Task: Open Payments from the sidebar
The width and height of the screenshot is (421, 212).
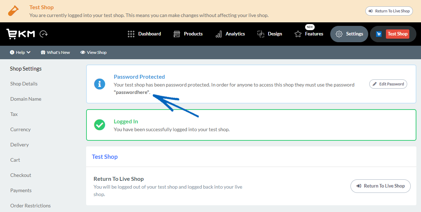Action: coord(21,190)
